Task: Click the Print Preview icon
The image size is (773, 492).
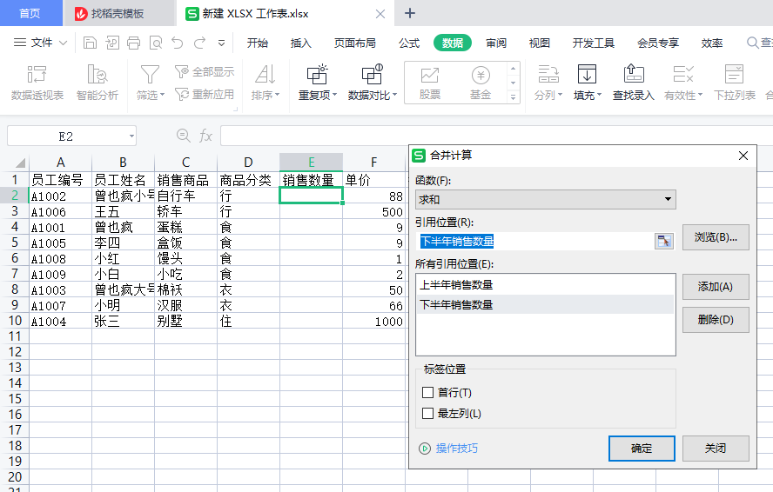Action: 156,43
